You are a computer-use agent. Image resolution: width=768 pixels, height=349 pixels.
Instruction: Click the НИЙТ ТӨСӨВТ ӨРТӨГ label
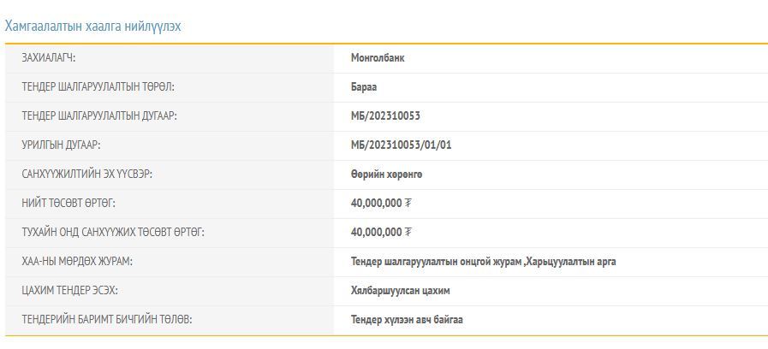tap(68, 204)
